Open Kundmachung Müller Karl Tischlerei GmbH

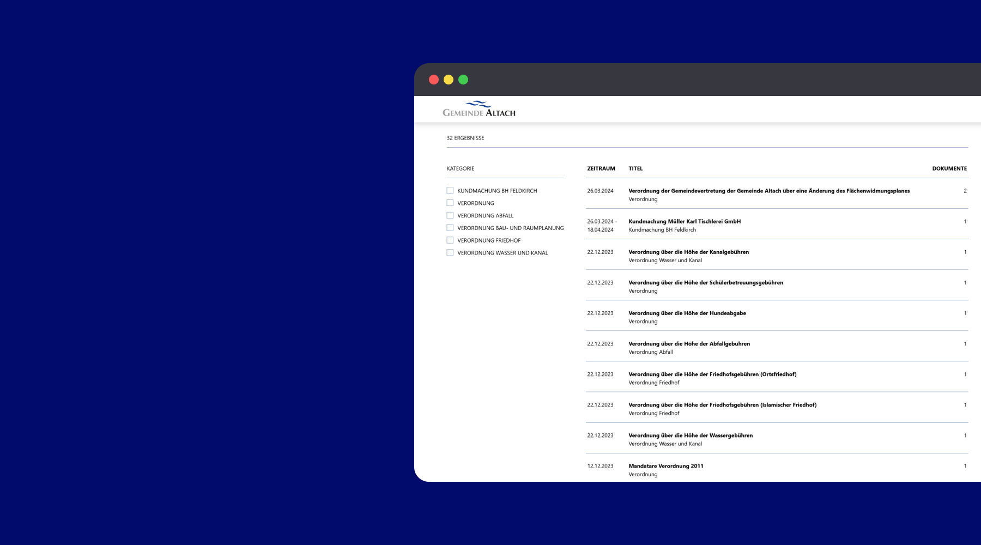[x=685, y=221]
